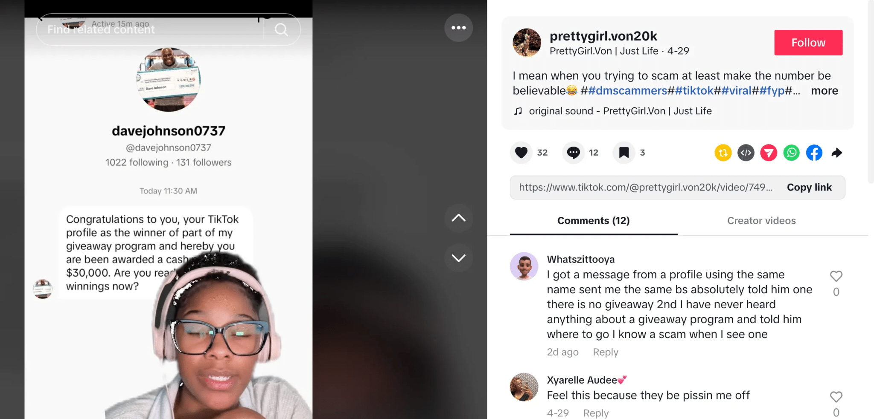Go to next video with down chevron
Screen dimensions: 874x419
coord(459,258)
